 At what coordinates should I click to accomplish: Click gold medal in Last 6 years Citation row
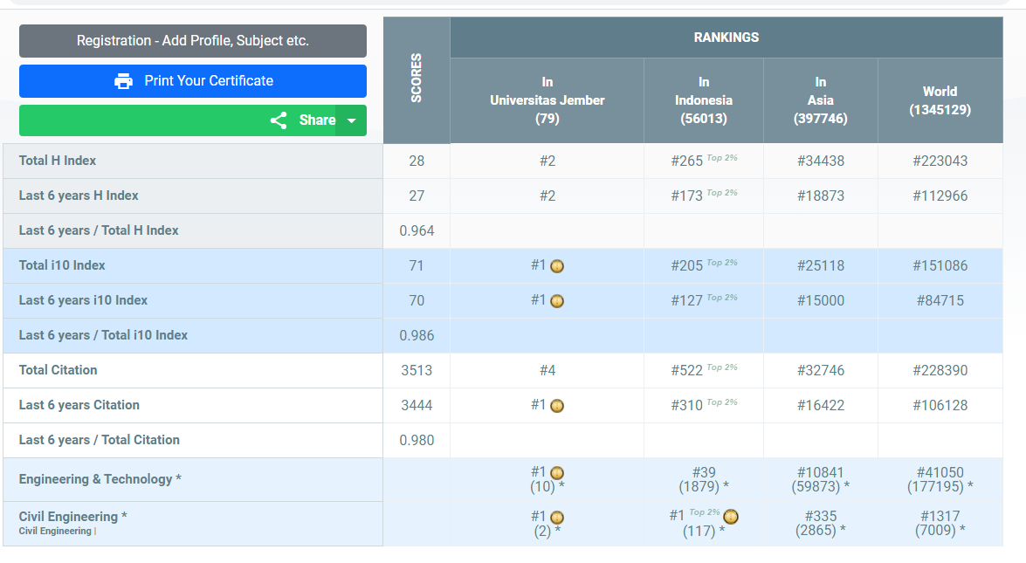[557, 406]
